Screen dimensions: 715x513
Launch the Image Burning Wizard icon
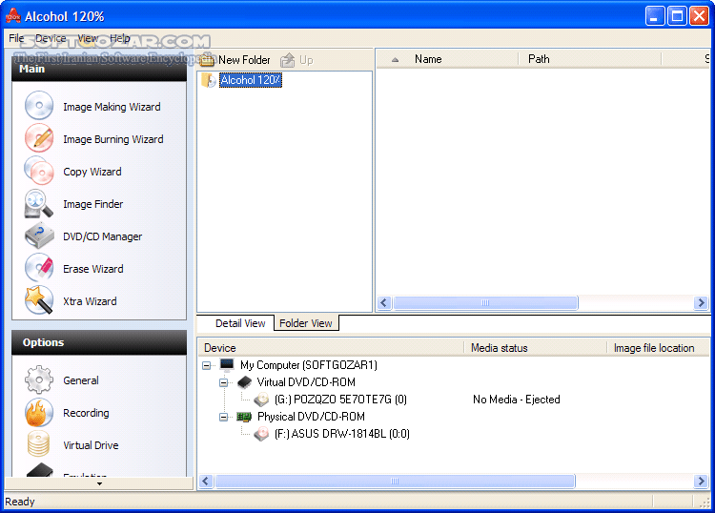pos(39,139)
